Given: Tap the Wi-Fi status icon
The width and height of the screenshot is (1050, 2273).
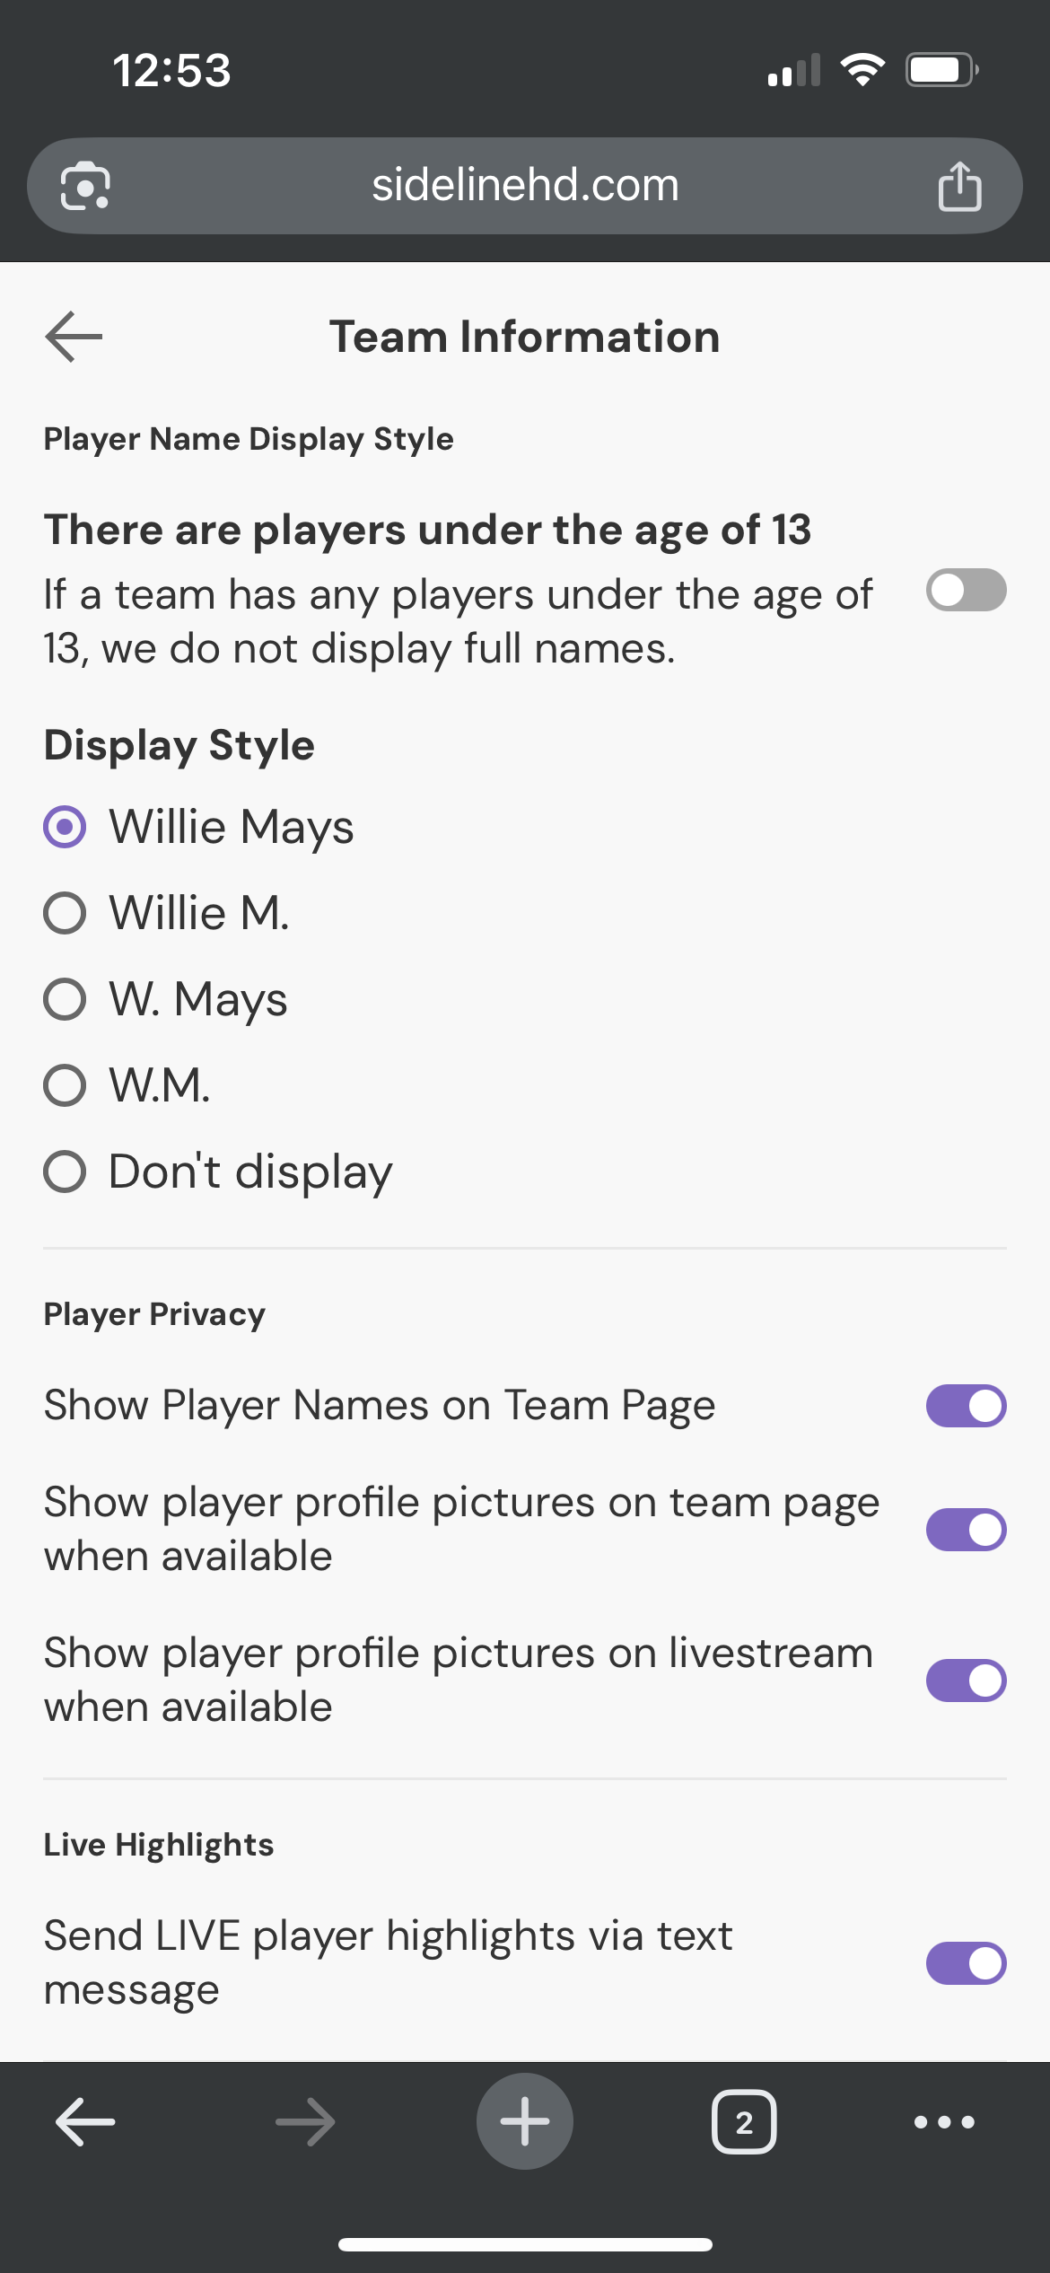Looking at the screenshot, I should tap(862, 69).
